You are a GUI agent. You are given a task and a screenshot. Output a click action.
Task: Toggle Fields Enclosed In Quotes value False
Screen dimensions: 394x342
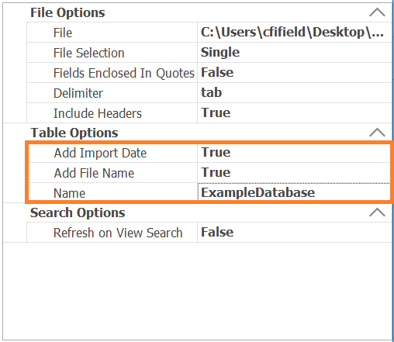295,73
